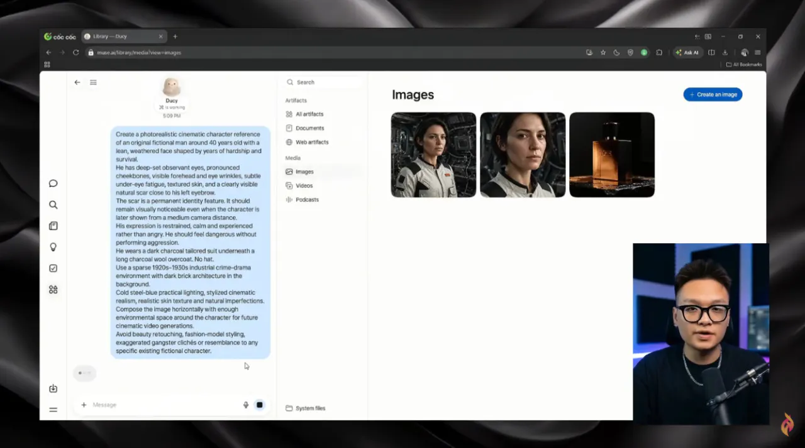805x448 pixels.
Task: Open the apps grid icon in sidebar
Action: tap(53, 290)
